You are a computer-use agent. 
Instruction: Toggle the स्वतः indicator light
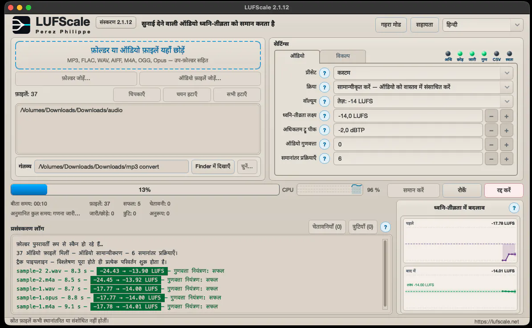tap(509, 53)
